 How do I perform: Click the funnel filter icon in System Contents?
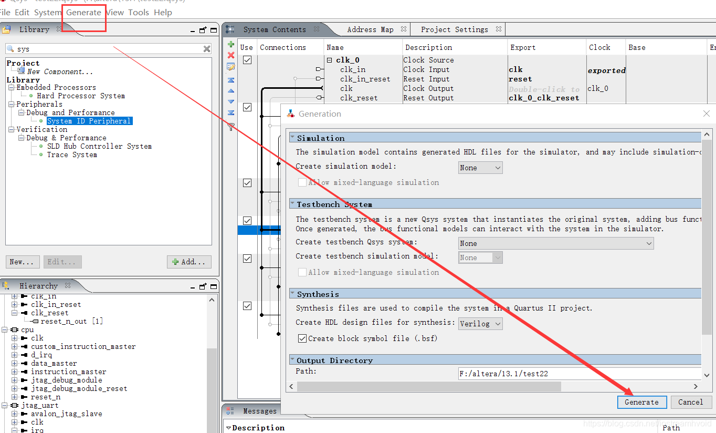pos(231,126)
